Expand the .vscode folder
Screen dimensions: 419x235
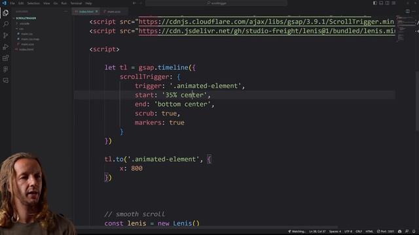24,23
